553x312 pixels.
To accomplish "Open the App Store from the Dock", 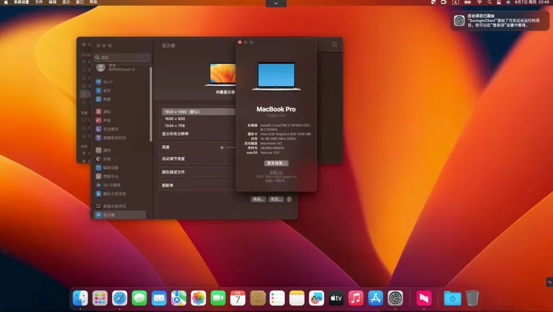I will click(x=376, y=298).
